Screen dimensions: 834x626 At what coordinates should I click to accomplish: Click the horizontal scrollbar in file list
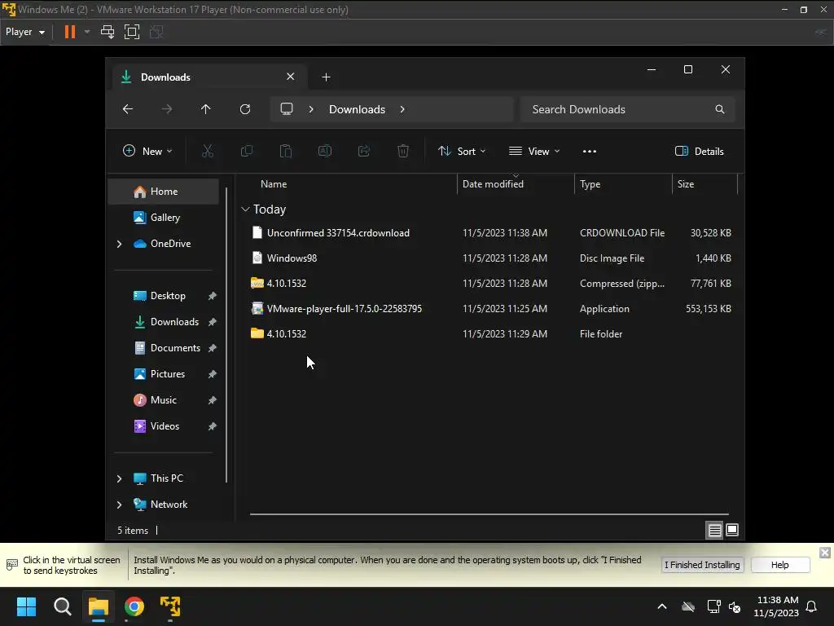pyautogui.click(x=489, y=514)
